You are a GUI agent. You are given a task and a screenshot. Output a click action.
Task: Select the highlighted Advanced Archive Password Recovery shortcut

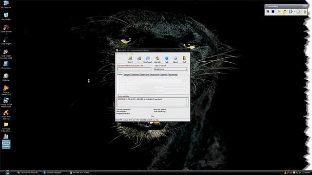6,141
